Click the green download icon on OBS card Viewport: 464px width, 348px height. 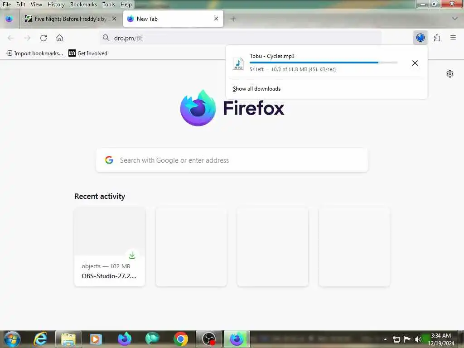coord(132,255)
